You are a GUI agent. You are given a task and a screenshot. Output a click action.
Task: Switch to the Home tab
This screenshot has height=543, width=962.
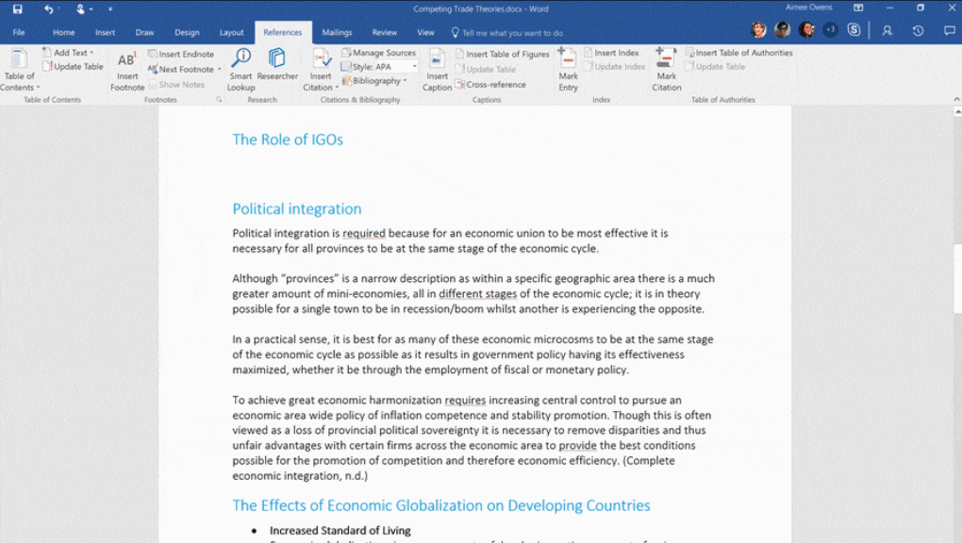[x=64, y=32]
